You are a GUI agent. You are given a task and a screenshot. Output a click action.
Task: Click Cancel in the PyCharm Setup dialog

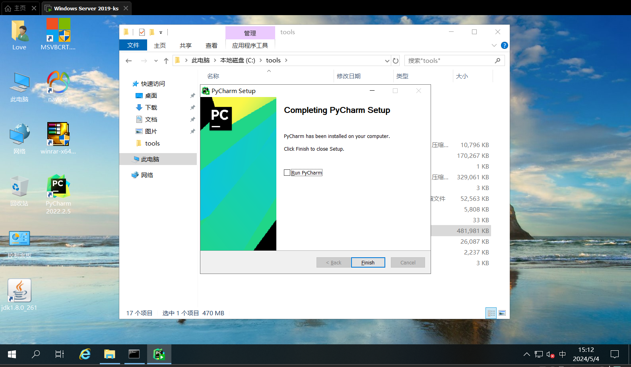pos(408,262)
